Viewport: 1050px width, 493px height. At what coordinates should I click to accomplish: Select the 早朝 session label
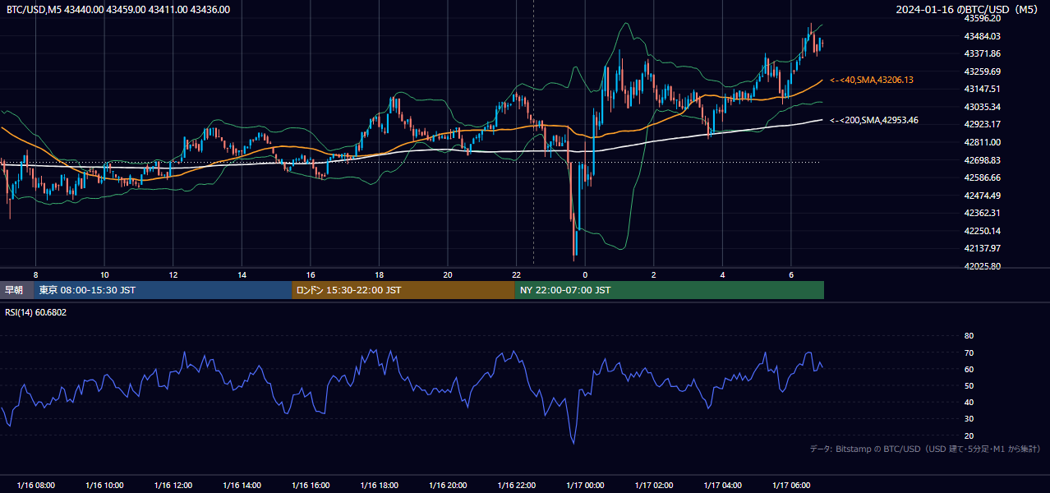click(16, 290)
